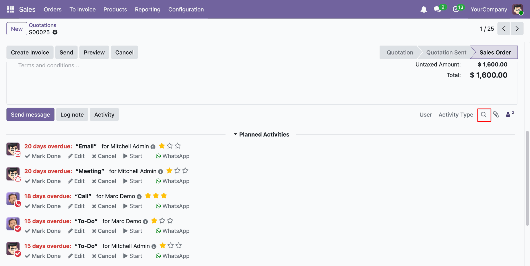Open the chat messages icon
The width and height of the screenshot is (530, 266).
(x=437, y=10)
